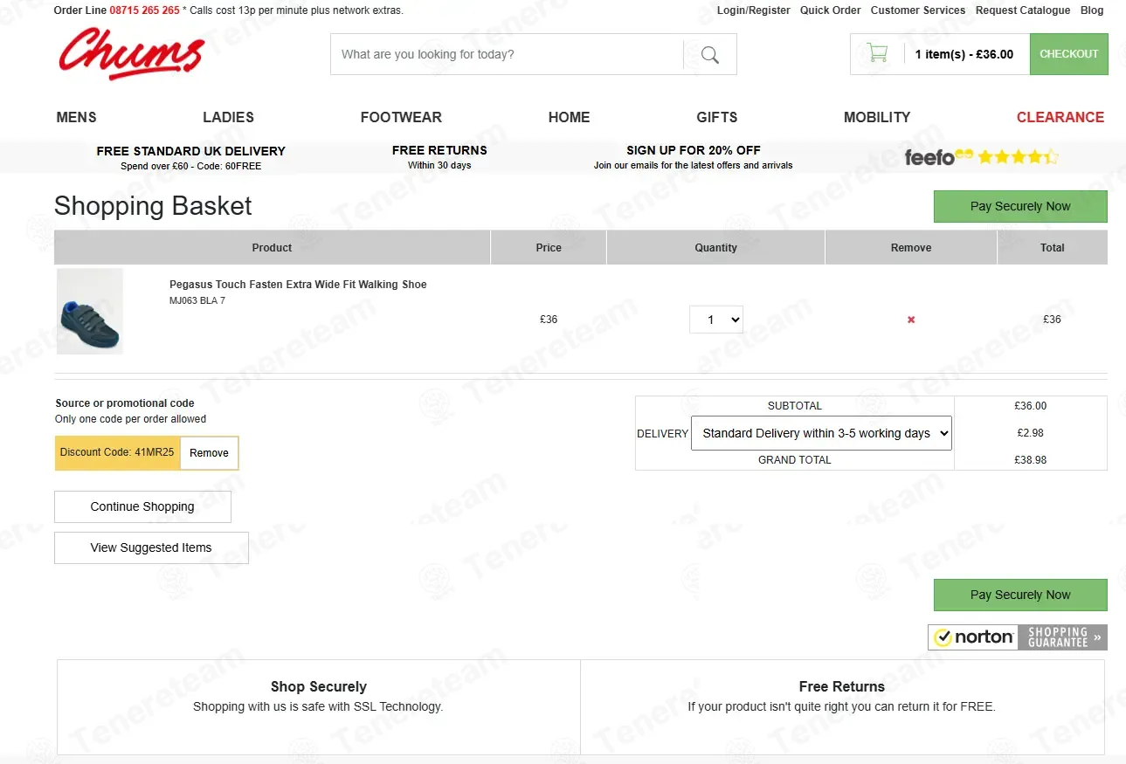Click the search magnifier icon
Viewport: 1126px width, 764px height.
710,55
